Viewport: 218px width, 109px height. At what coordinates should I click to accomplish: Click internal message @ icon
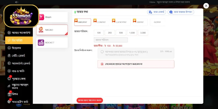pyautogui.click(x=9, y=102)
